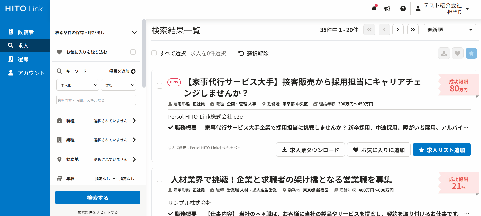The width and height of the screenshot is (481, 216).
Task: Go to the next results page
Action: tap(398, 30)
